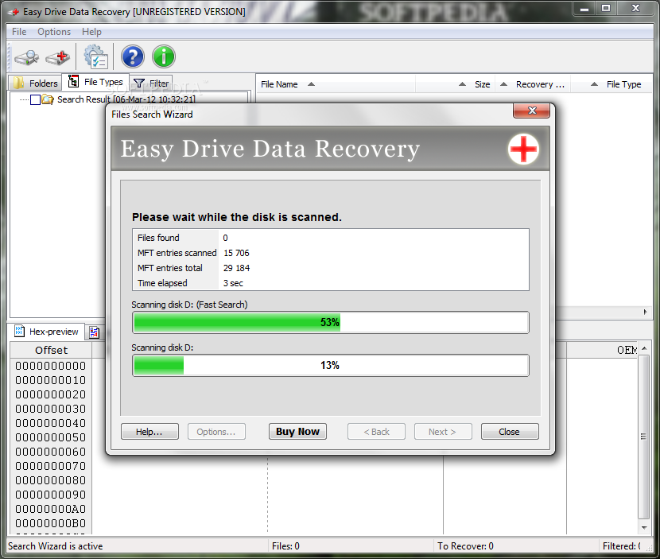This screenshot has width=660, height=559.
Task: Click the green info icon
Action: [x=164, y=56]
